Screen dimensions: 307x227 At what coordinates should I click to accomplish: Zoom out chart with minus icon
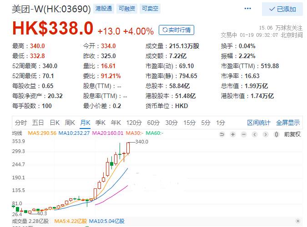[x=244, y=134]
